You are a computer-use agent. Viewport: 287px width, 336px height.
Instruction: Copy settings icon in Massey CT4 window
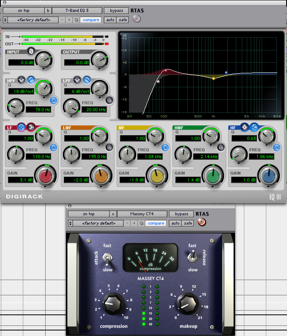click(141, 223)
